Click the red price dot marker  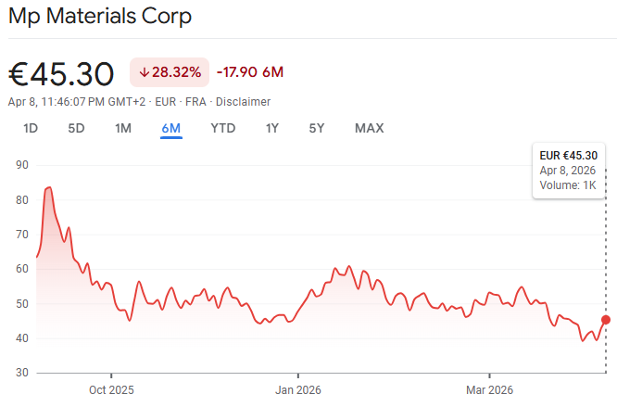[x=606, y=320]
